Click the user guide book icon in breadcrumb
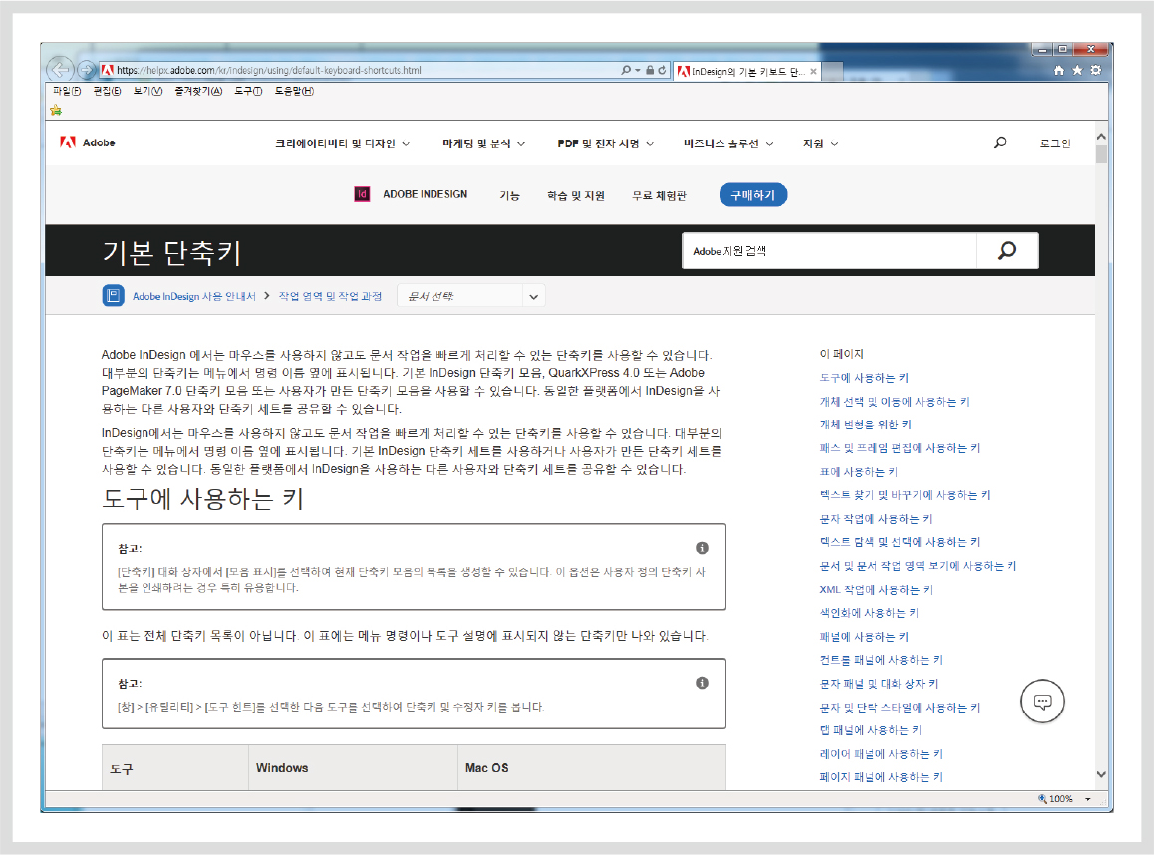This screenshot has height=855, width=1154. (113, 296)
